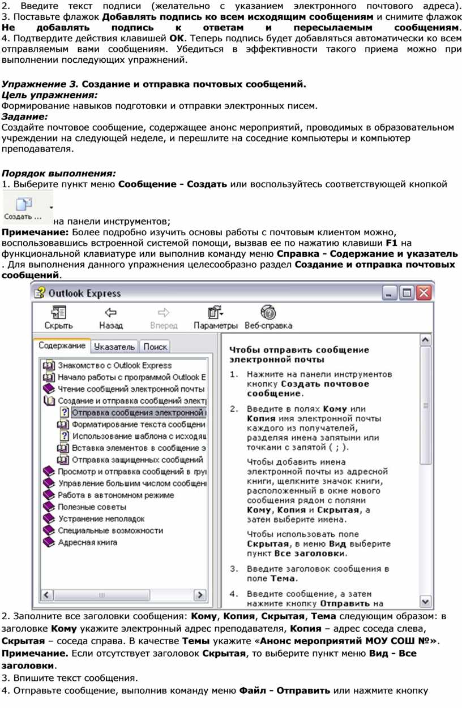This screenshot has width=462, height=708.
Task: Click the question-page icon beside Использование шаблона
Action: click(x=64, y=436)
